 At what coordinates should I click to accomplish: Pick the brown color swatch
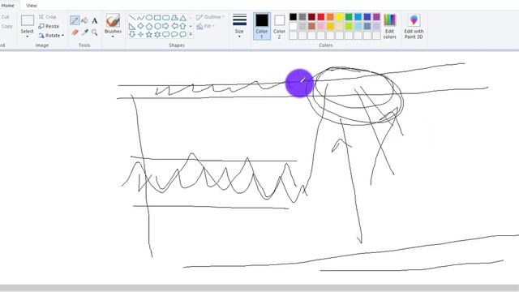point(311,26)
